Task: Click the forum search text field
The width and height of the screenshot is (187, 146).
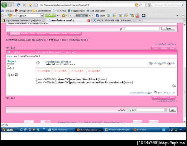Action: click(142, 29)
